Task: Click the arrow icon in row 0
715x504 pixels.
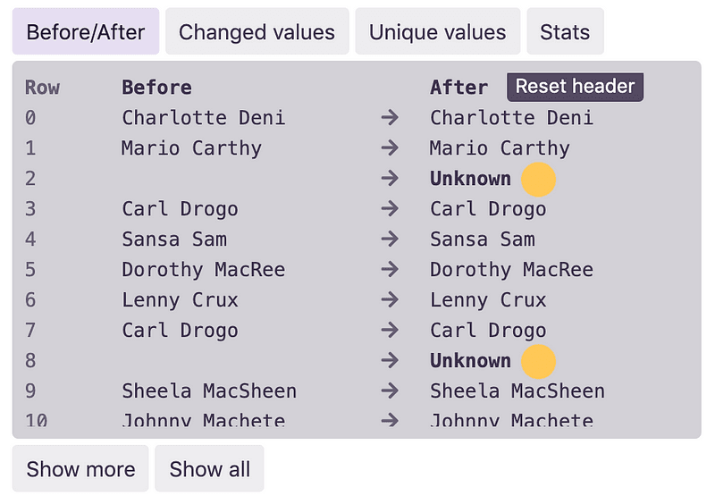Action: [390, 118]
